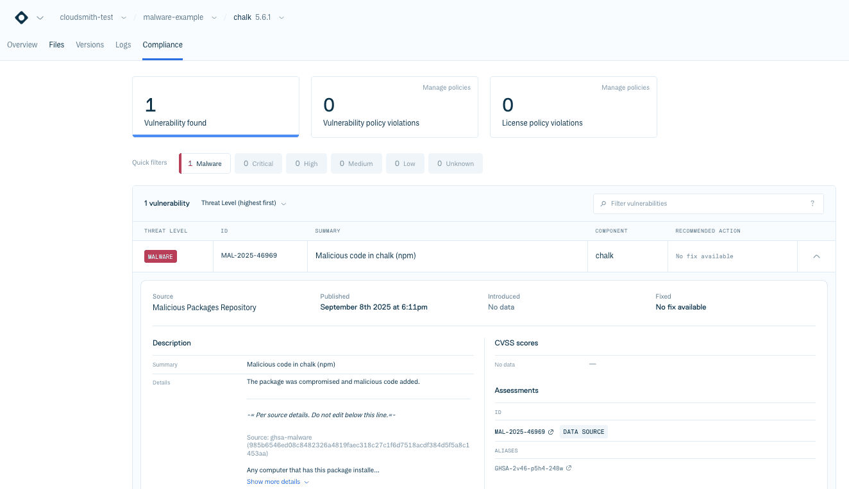
Task: Click the 'Description' section heading
Action: point(172,343)
